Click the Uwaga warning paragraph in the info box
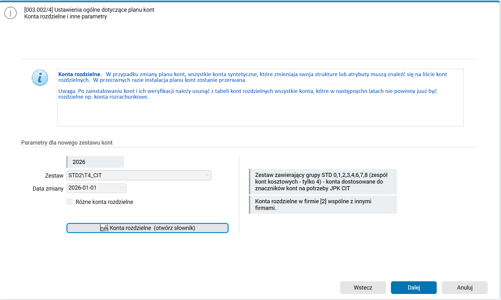Viewport: 501px width, 300px height. point(247,94)
